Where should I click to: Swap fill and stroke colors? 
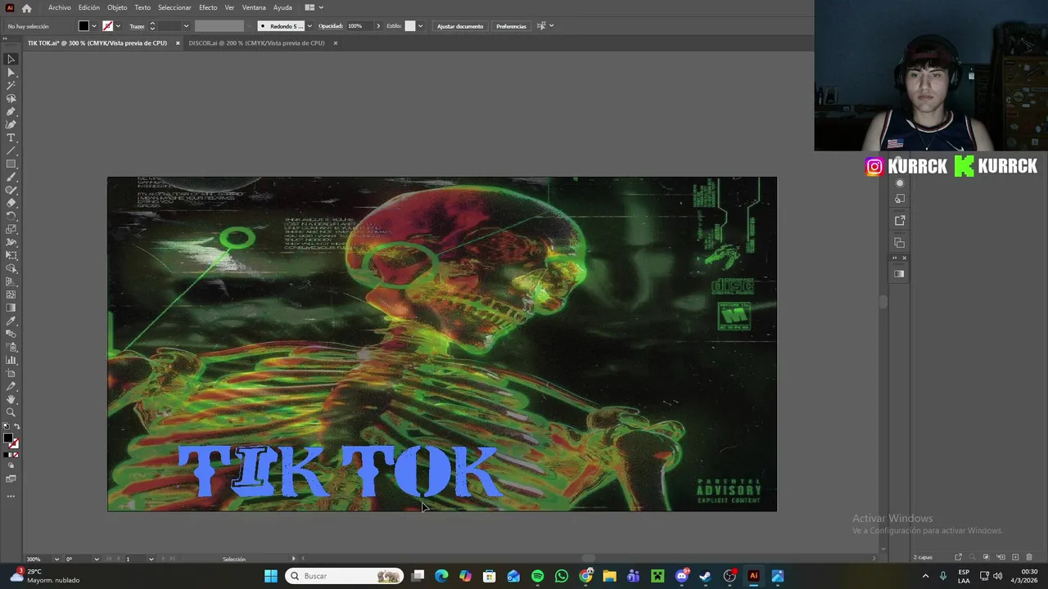(x=17, y=427)
